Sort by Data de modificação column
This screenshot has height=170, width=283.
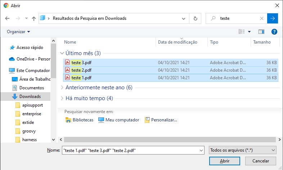[x=178, y=42]
